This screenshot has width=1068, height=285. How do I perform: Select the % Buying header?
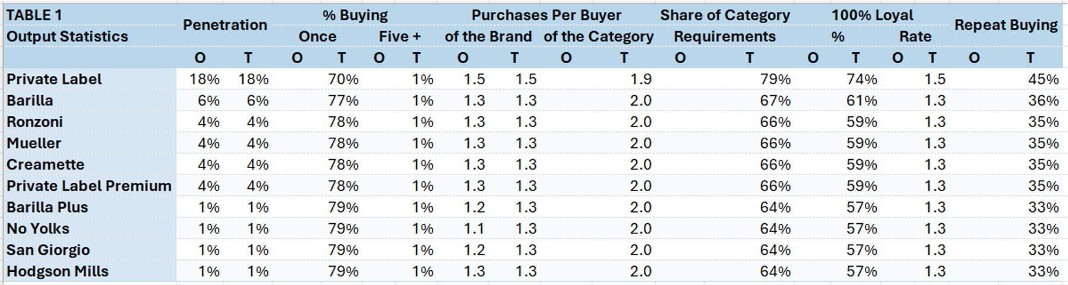355,15
